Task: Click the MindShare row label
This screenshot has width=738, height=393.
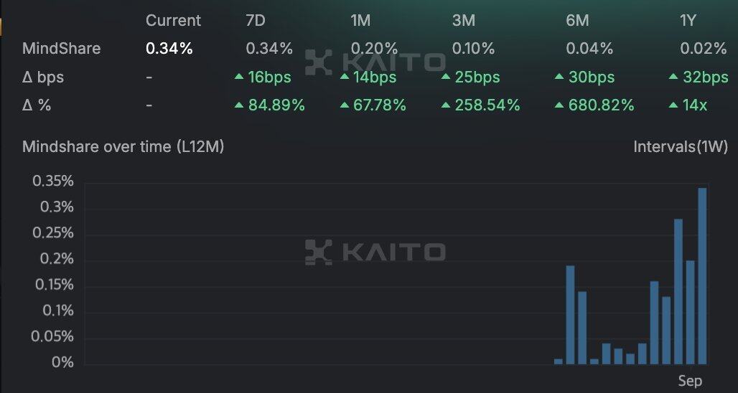Action: (x=61, y=49)
